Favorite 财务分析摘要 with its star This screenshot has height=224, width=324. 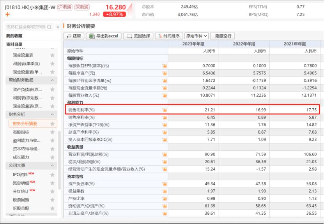(x=53, y=123)
